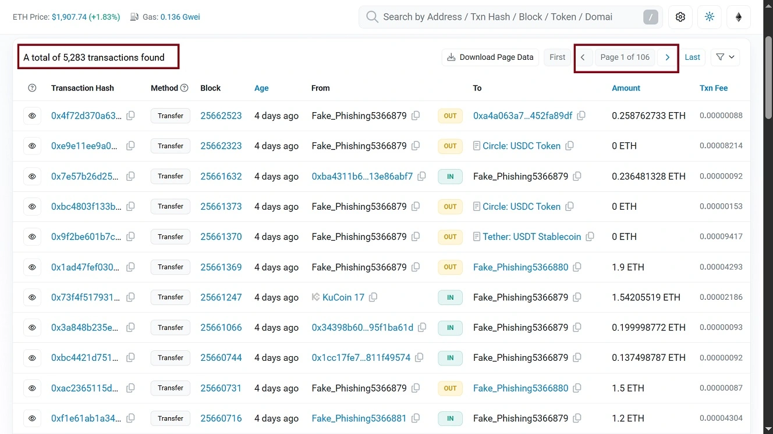Click Gas price 0.136 Gwei

pyautogui.click(x=180, y=17)
